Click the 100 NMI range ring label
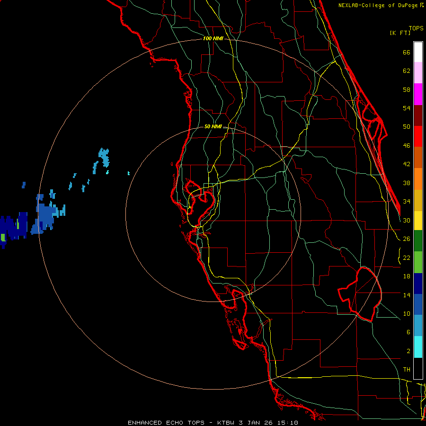 (x=213, y=39)
